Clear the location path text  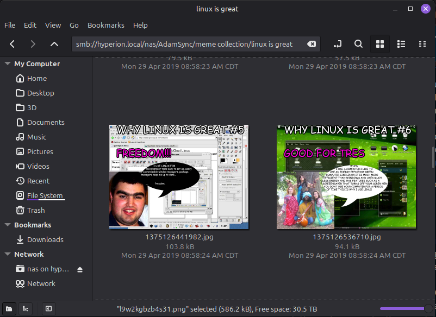[x=312, y=44]
